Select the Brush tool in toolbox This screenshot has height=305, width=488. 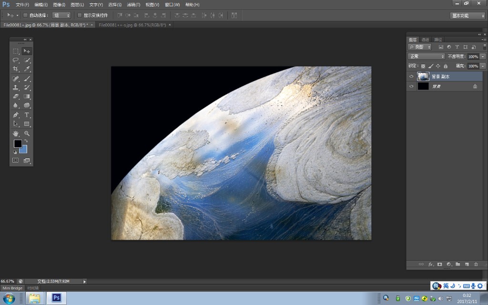(27, 79)
